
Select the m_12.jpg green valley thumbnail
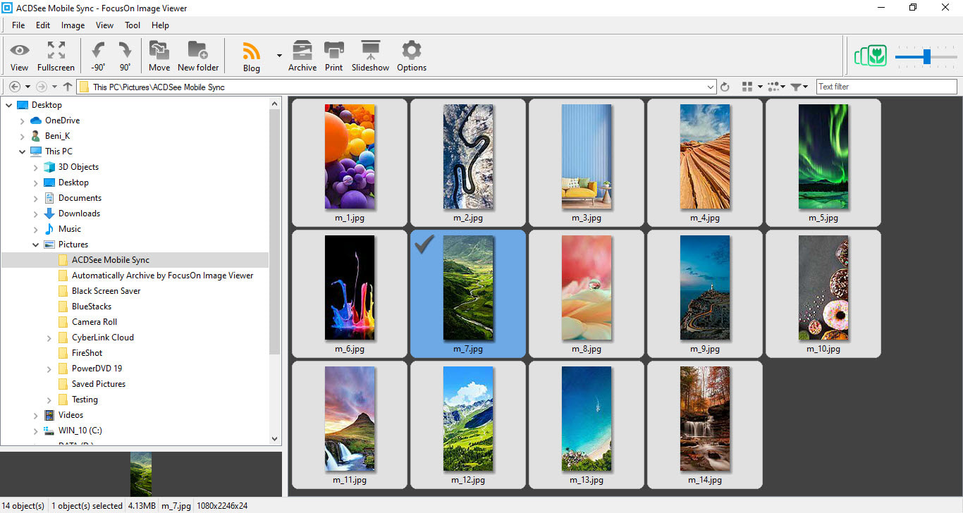click(468, 419)
